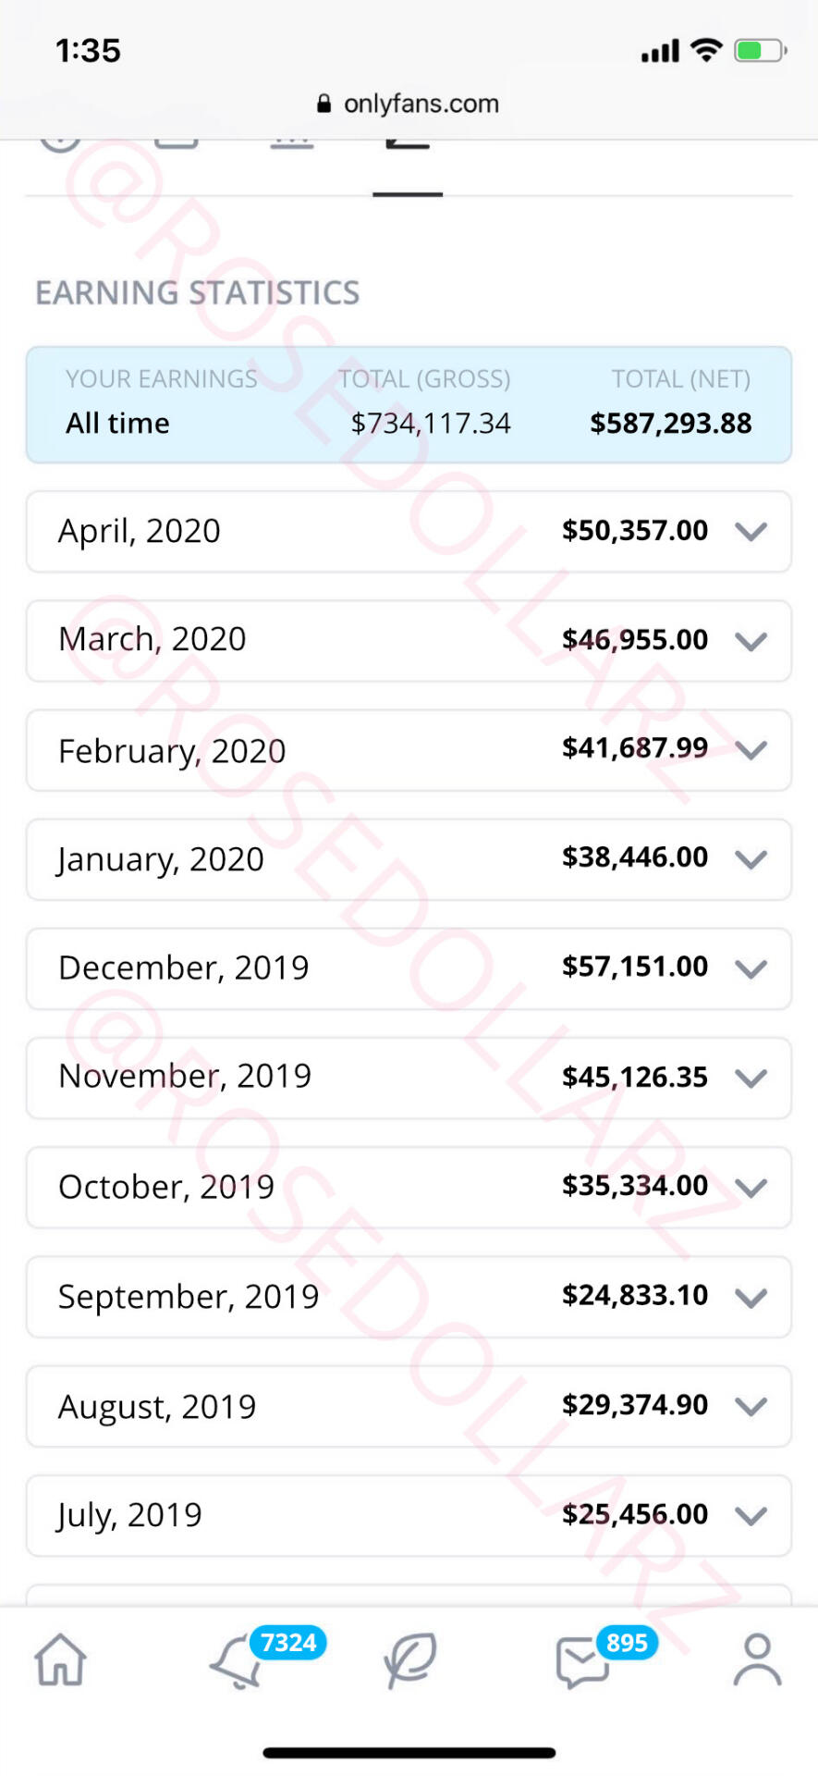Expand October, 2019 earnings chevron
This screenshot has width=818, height=1776.
pyautogui.click(x=751, y=1188)
